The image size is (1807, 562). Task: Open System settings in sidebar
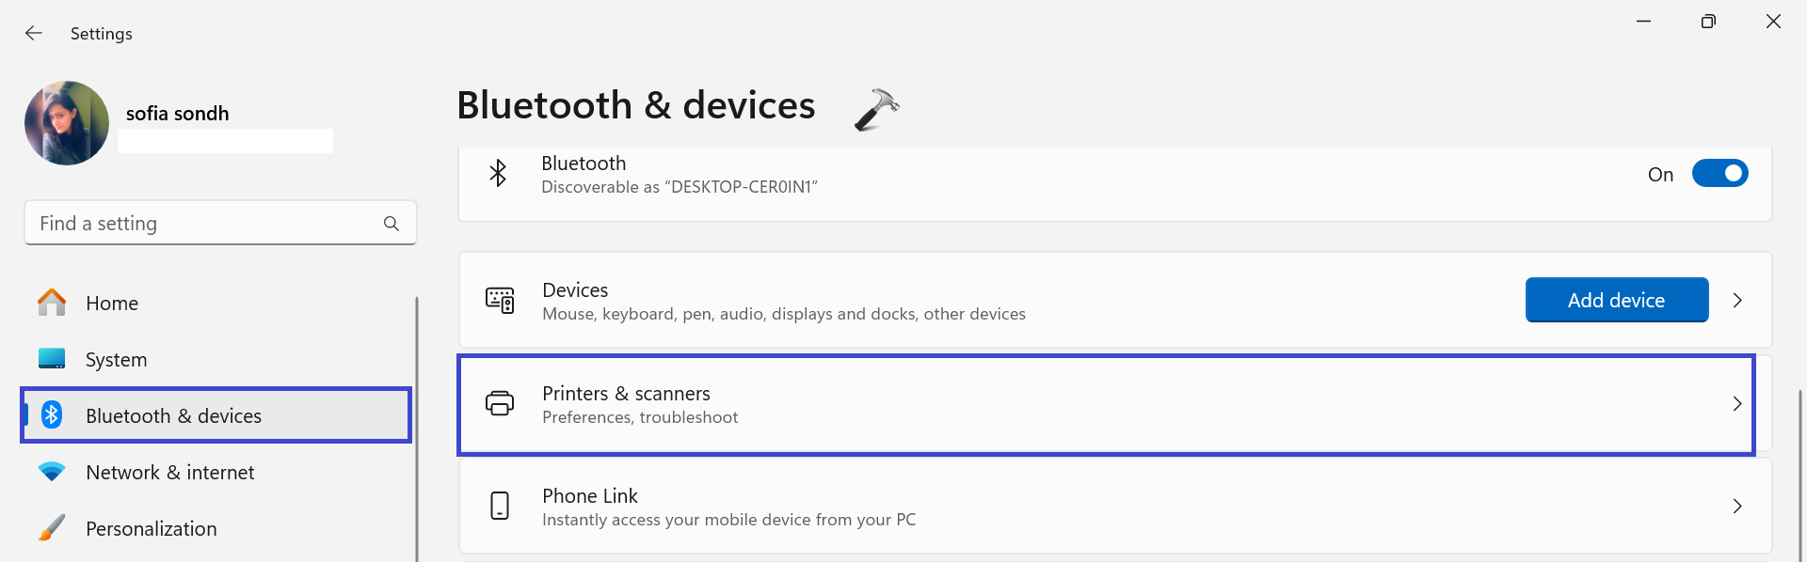(x=116, y=360)
